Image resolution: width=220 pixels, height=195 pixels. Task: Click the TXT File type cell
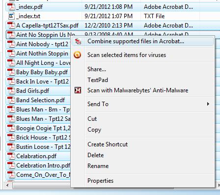154,16
